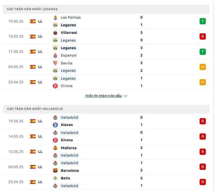This screenshot has width=214, height=193.
Task: Click the LL league label on 10.05.25 match
Action: pyautogui.click(x=40, y=152)
